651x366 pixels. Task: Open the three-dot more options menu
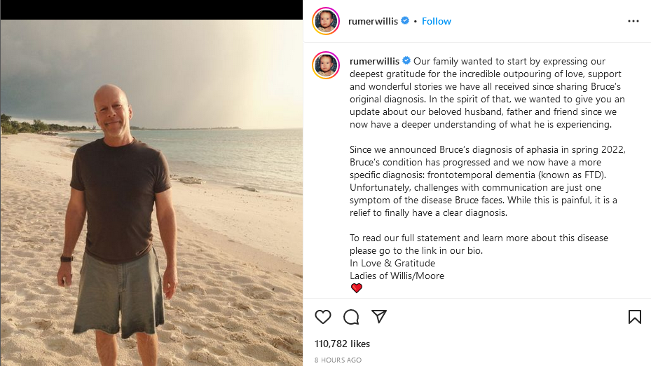[x=633, y=21]
